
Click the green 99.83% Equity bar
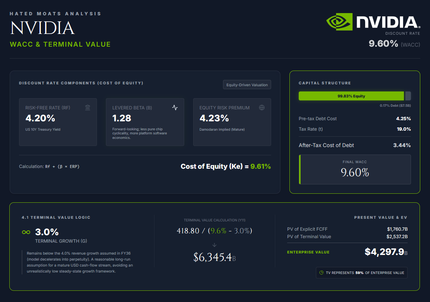351,96
